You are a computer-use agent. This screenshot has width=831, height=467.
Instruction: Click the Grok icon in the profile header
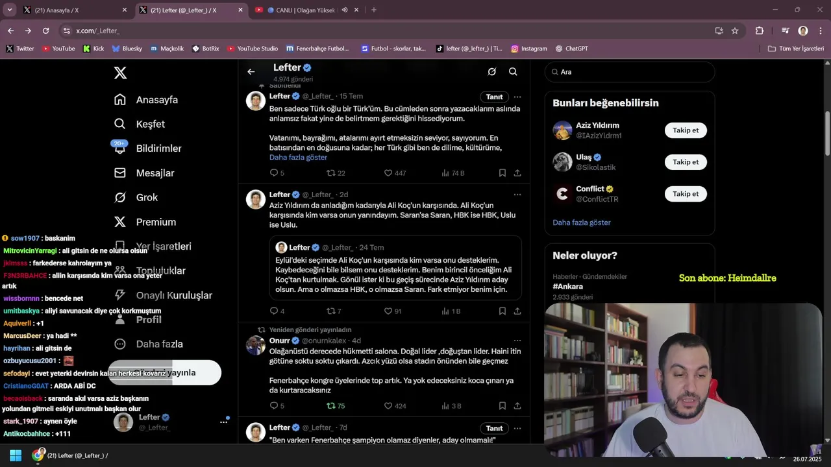(x=492, y=72)
